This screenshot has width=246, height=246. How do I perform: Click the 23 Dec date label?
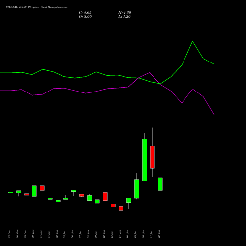tap(9, 234)
